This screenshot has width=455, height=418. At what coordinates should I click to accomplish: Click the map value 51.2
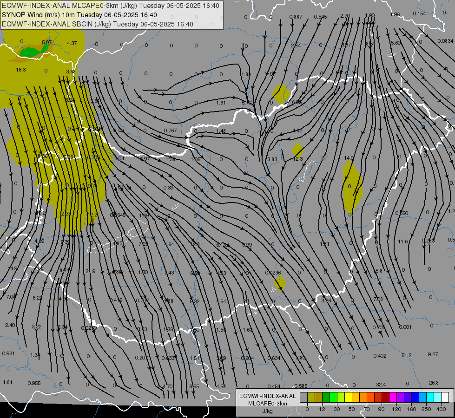click(407, 355)
